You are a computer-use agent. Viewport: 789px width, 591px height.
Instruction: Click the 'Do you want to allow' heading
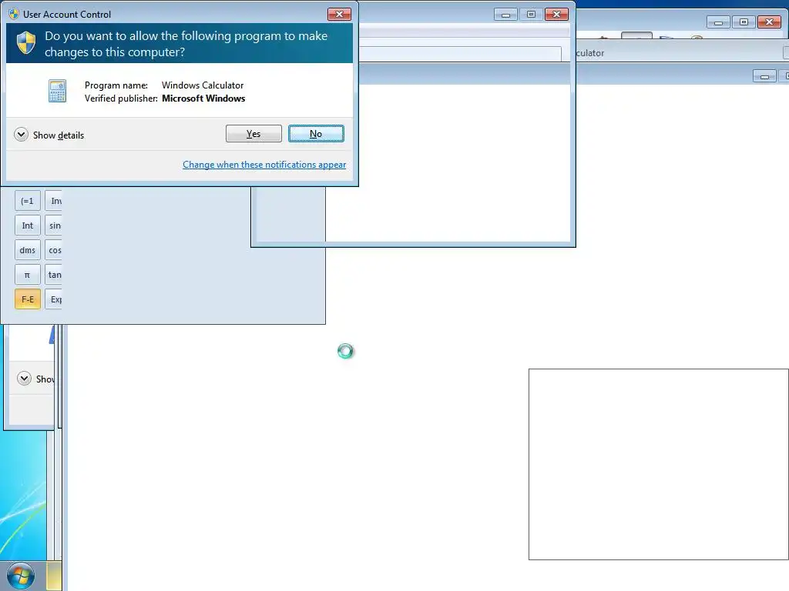(x=186, y=44)
